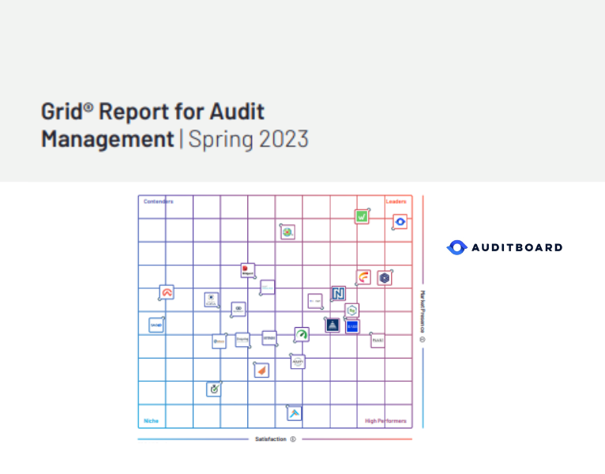The width and height of the screenshot is (605, 474).
Task: Click the green Workiva 'w' marker
Action: click(x=362, y=216)
